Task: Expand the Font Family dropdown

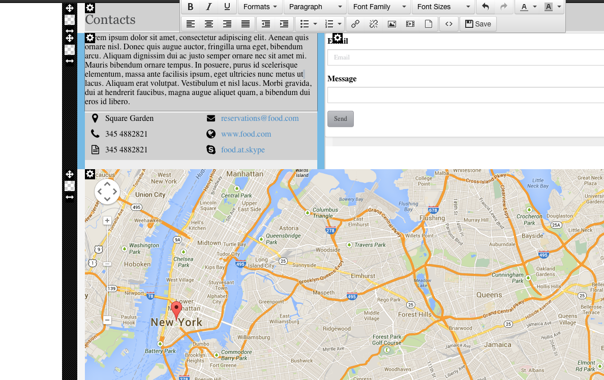Action: pyautogui.click(x=379, y=7)
